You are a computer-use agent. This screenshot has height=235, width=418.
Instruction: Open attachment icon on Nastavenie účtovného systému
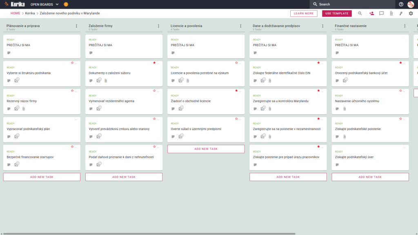(x=345, y=109)
